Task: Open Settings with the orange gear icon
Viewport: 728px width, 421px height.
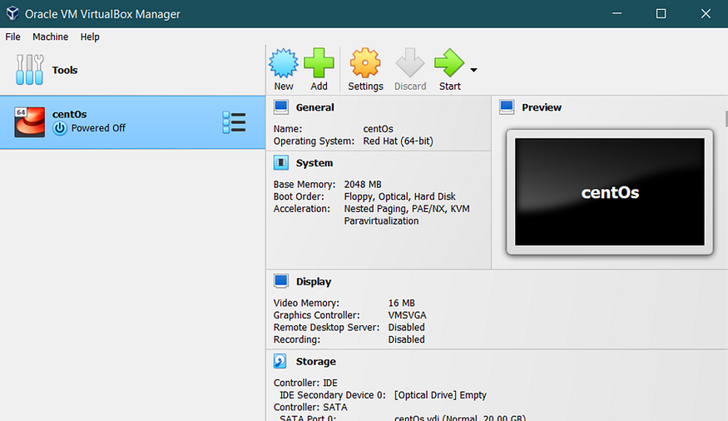Action: (x=365, y=62)
